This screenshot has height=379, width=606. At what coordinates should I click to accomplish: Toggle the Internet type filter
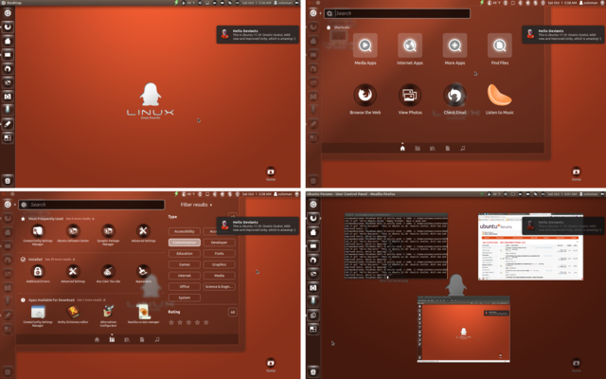185,276
